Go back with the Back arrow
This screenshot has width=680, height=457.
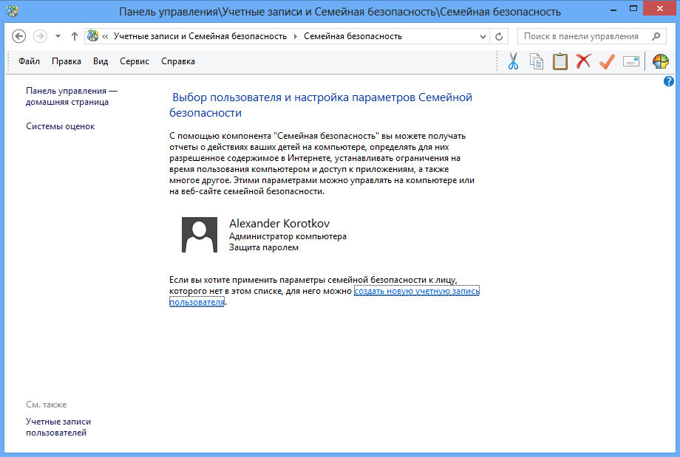(19, 36)
